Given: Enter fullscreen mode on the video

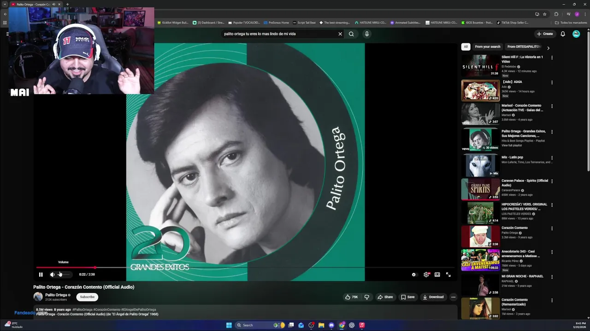Looking at the screenshot, I should (x=448, y=274).
